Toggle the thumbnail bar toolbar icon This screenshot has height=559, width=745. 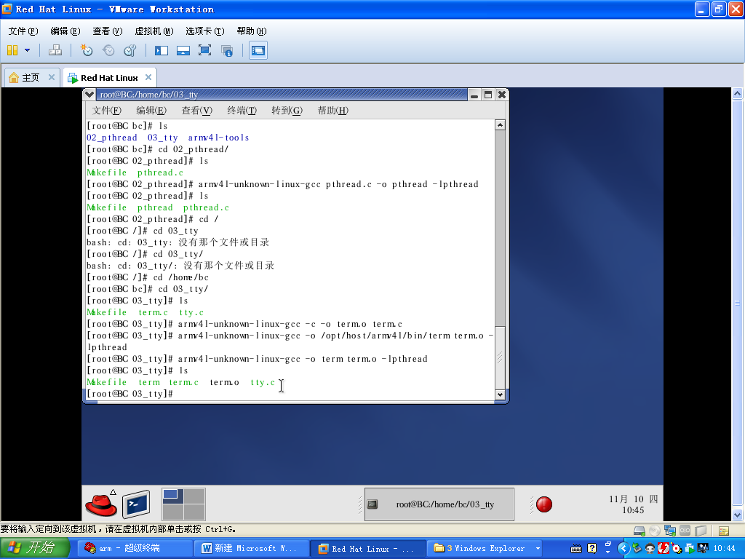click(183, 50)
